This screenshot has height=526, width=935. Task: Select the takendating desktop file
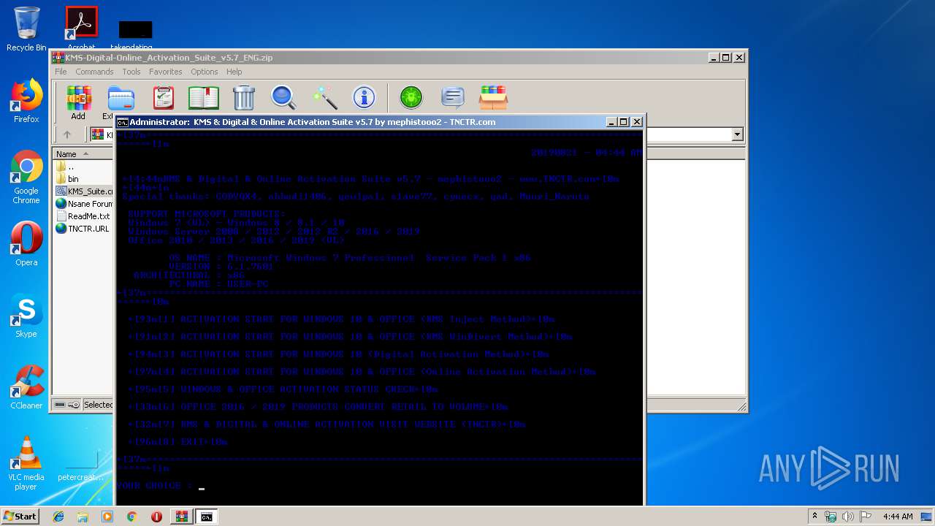(135, 34)
